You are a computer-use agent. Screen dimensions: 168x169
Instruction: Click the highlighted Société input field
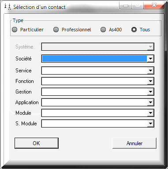[94, 59]
